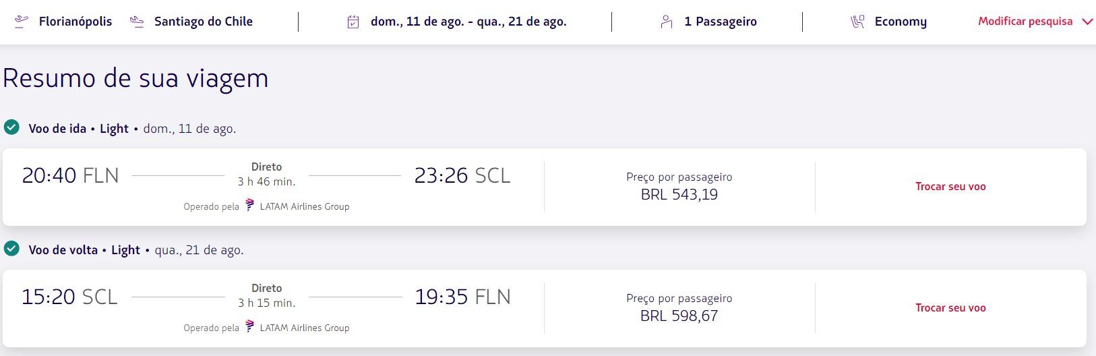Click green checkmark beside Voo de volta
The image size is (1096, 356).
[x=11, y=249]
